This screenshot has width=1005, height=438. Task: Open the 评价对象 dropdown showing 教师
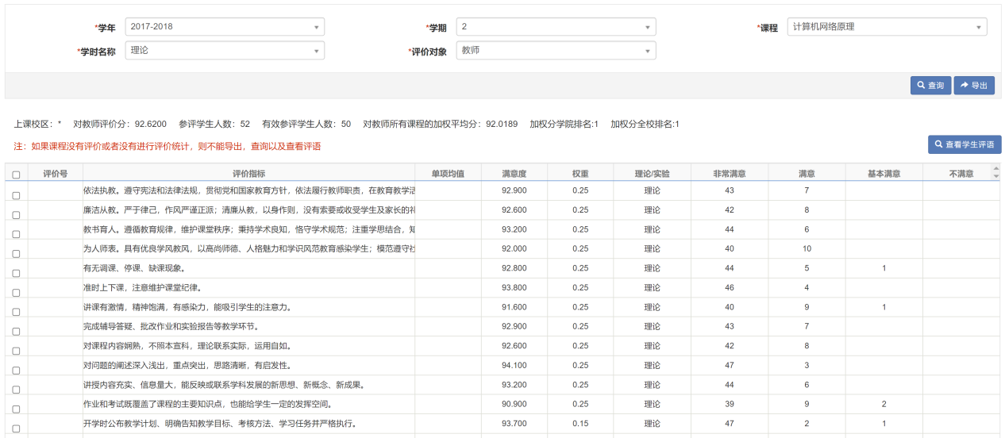tap(556, 51)
